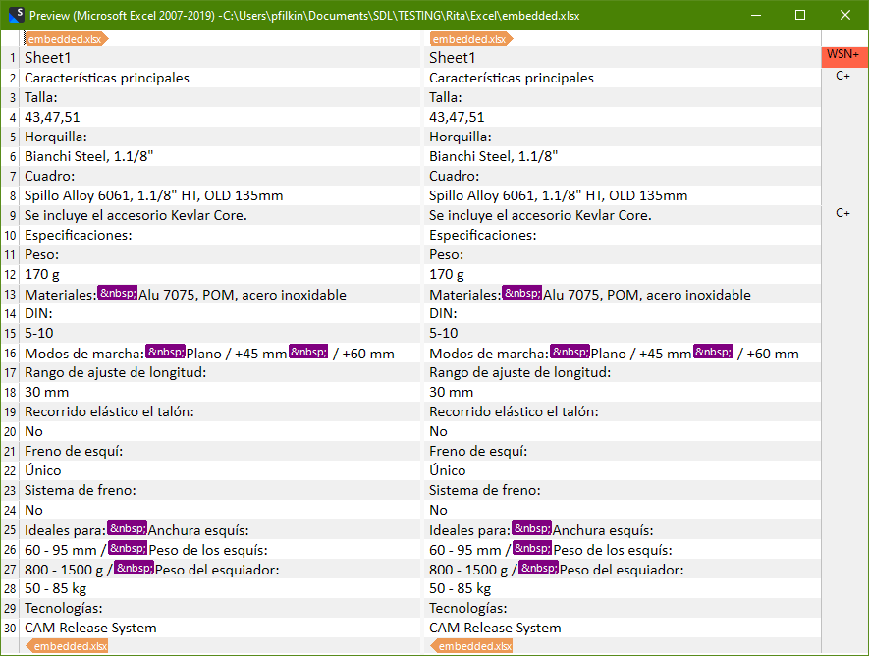Click the &nbsp; tag in target 'Materiales:' row
Image resolution: width=869 pixels, height=656 pixels.
click(522, 293)
